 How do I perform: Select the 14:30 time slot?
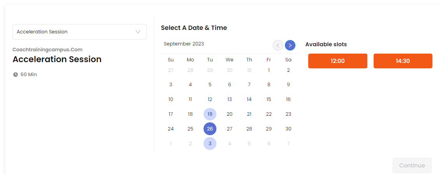(x=403, y=61)
